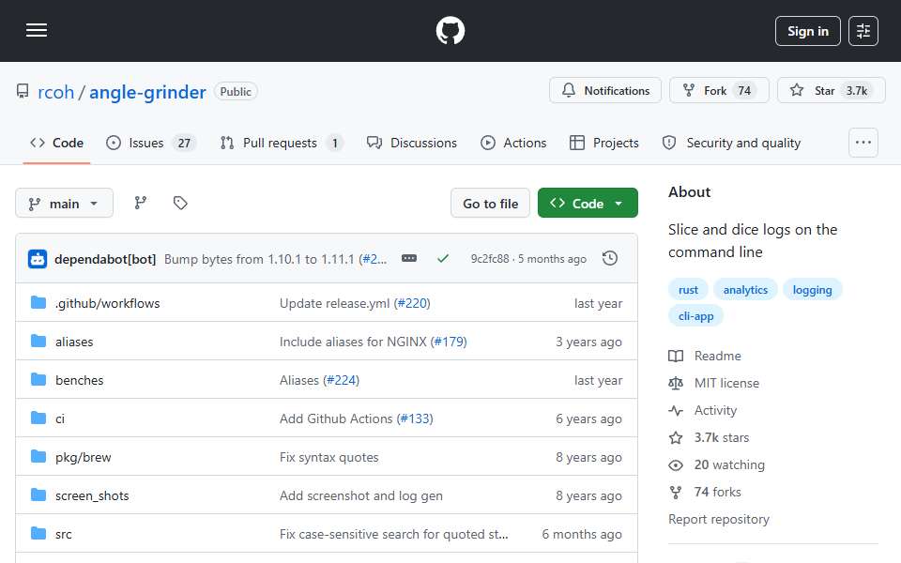The width and height of the screenshot is (901, 563).
Task: Click folder icon of aliases row
Action: point(38,341)
